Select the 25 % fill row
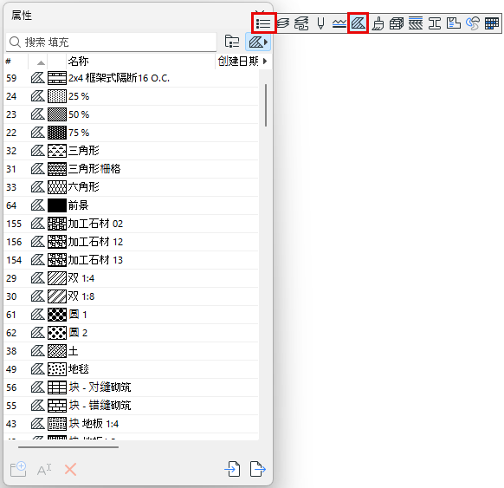504x488 pixels. coord(131,96)
